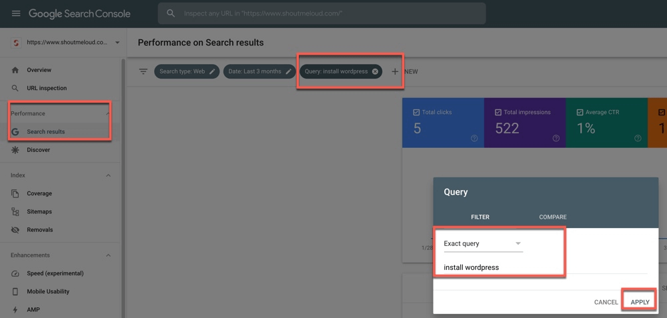Open Mobile Usability report
This screenshot has height=318, width=667.
tap(48, 291)
